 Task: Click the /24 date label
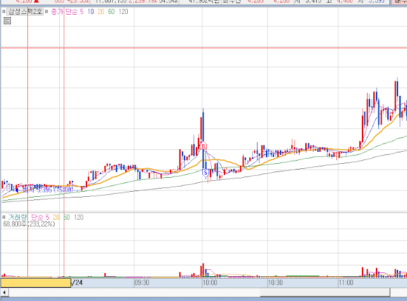point(77,283)
